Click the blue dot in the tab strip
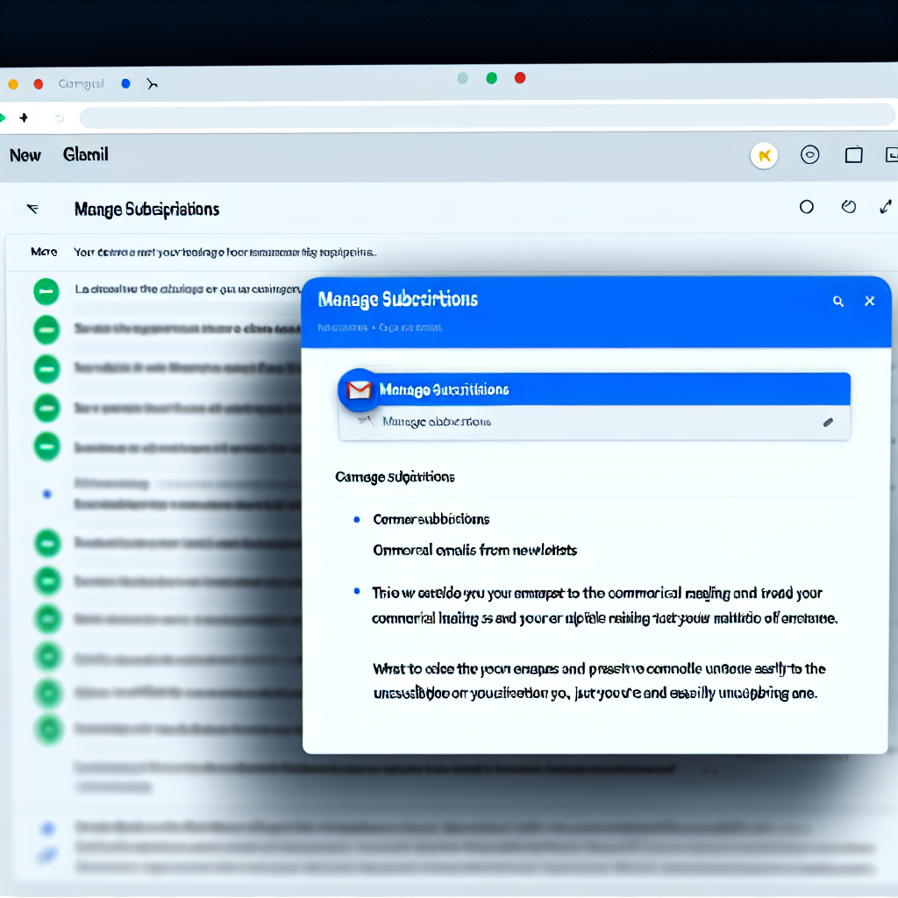The width and height of the screenshot is (898, 898). pyautogui.click(x=126, y=83)
